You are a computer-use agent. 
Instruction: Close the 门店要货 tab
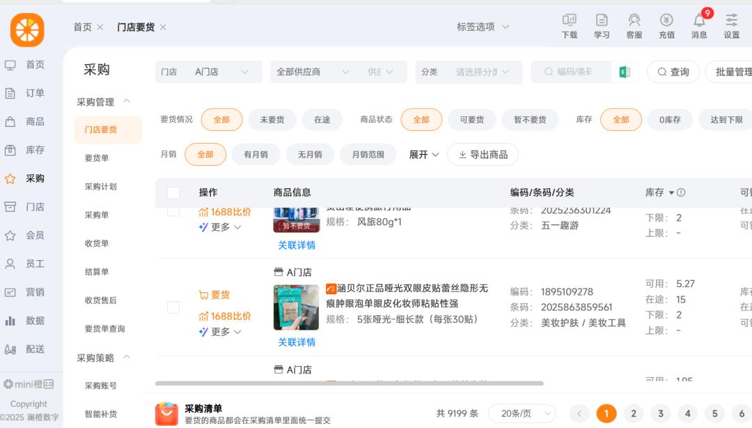(163, 27)
